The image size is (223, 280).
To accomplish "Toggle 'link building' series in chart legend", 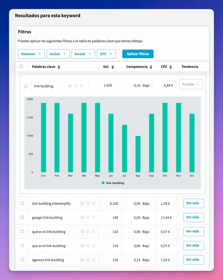I will coord(113,183).
